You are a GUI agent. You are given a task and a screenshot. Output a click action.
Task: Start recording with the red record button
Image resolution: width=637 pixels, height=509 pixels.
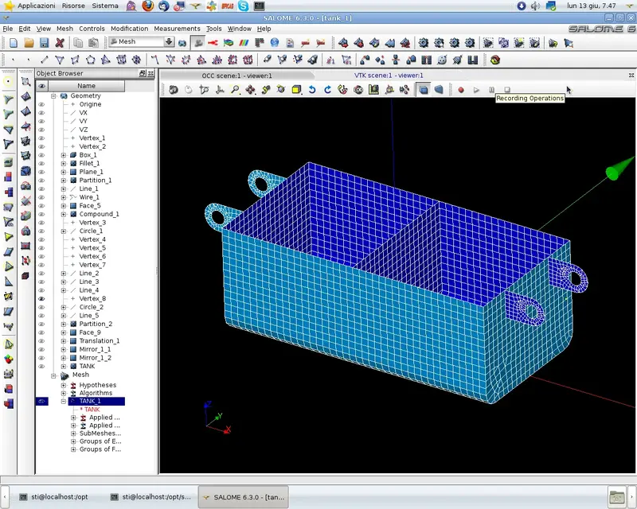[461, 90]
